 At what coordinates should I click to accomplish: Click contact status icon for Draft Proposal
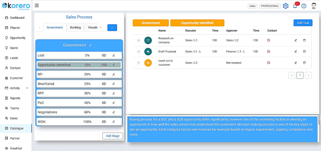click(269, 51)
